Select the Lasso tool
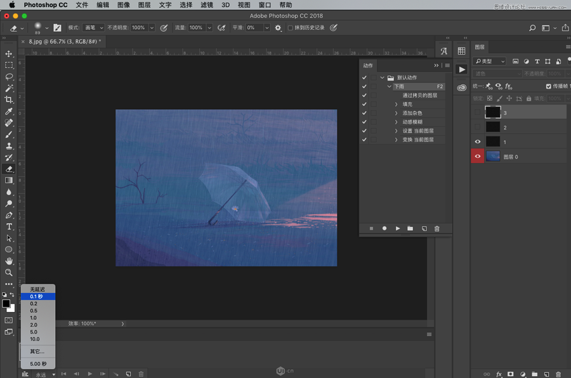 point(9,77)
